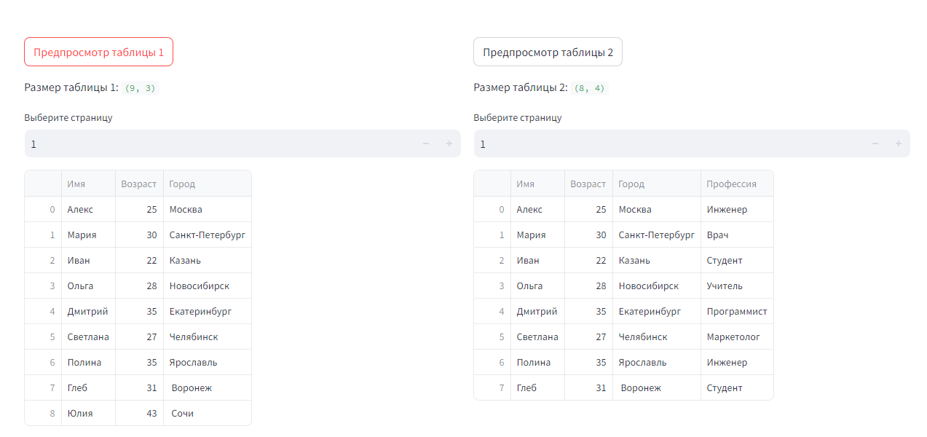Select "Алекс" in table 1
This screenshot has height=437, width=927.
(x=88, y=209)
